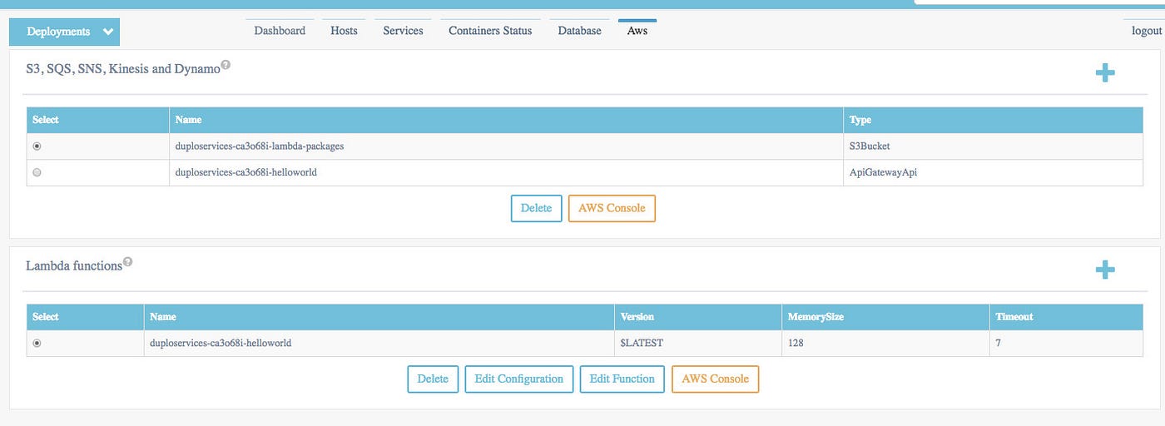Delete the selected Lambda function

[x=432, y=379]
